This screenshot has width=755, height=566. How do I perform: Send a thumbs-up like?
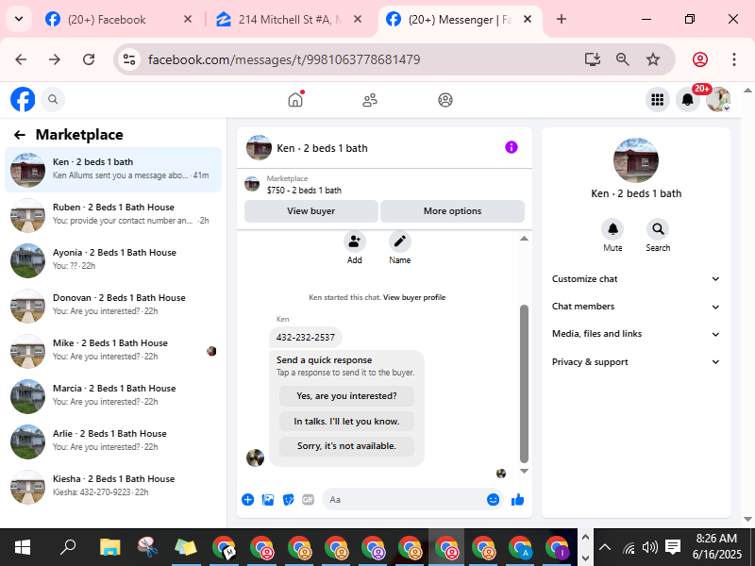tap(517, 500)
